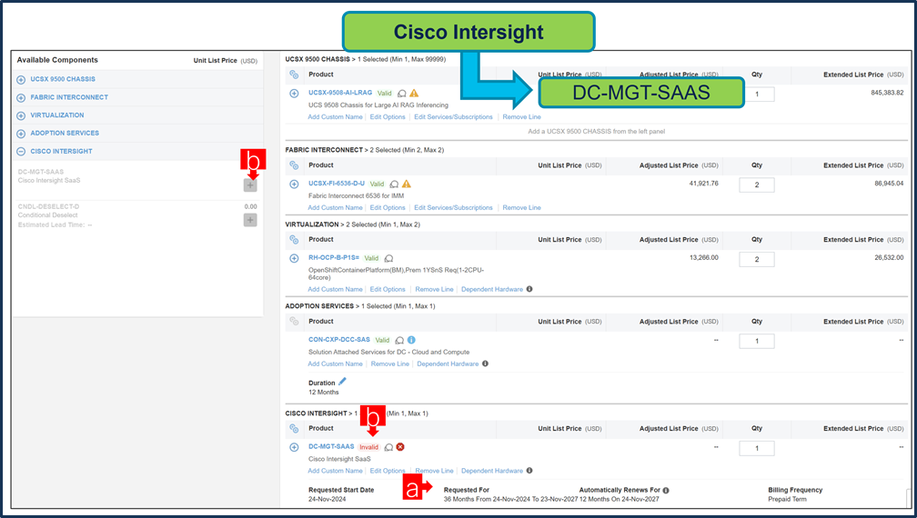Expand UCSX-FI-6536-D-U product row

(x=294, y=184)
